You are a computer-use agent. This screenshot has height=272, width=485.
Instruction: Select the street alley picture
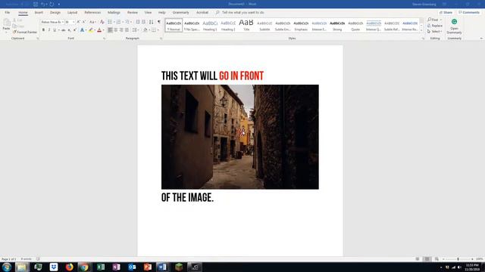pyautogui.click(x=239, y=137)
